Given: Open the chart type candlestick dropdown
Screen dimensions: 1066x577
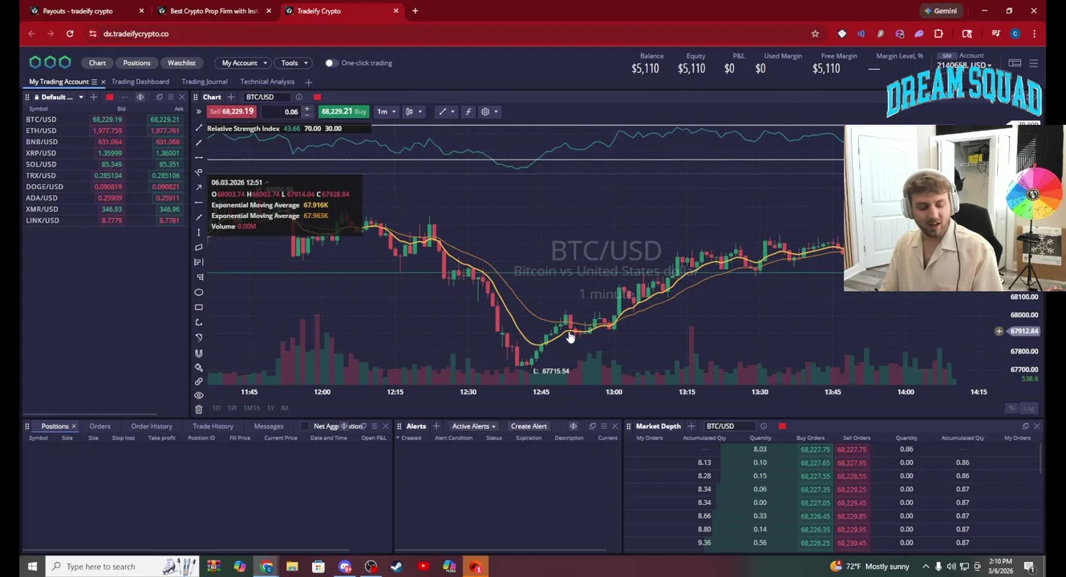Looking at the screenshot, I should click(x=413, y=111).
